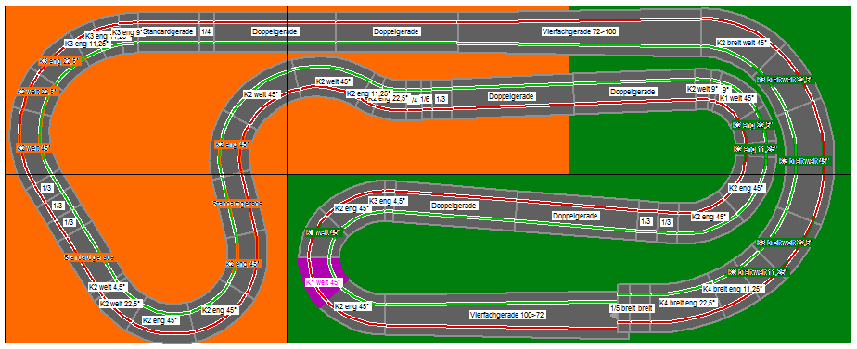Click the K3 eng 9° curve label

click(x=127, y=31)
